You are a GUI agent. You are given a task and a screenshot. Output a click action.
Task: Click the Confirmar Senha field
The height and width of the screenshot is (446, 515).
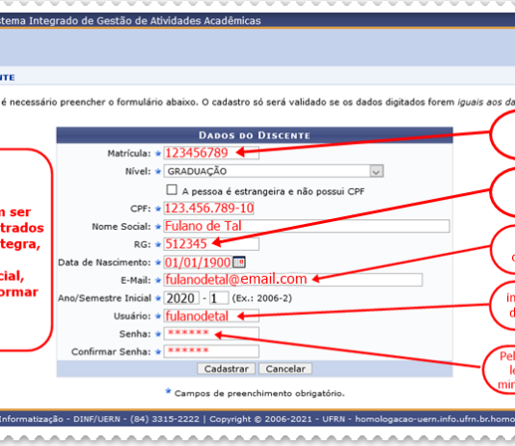coord(211,351)
